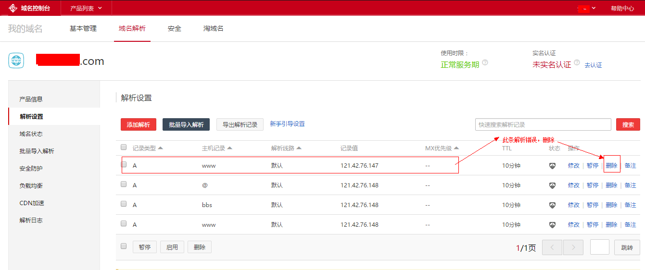
Task: Tick checkbox for the 121.42.76.147 www record
Action: click(124, 164)
